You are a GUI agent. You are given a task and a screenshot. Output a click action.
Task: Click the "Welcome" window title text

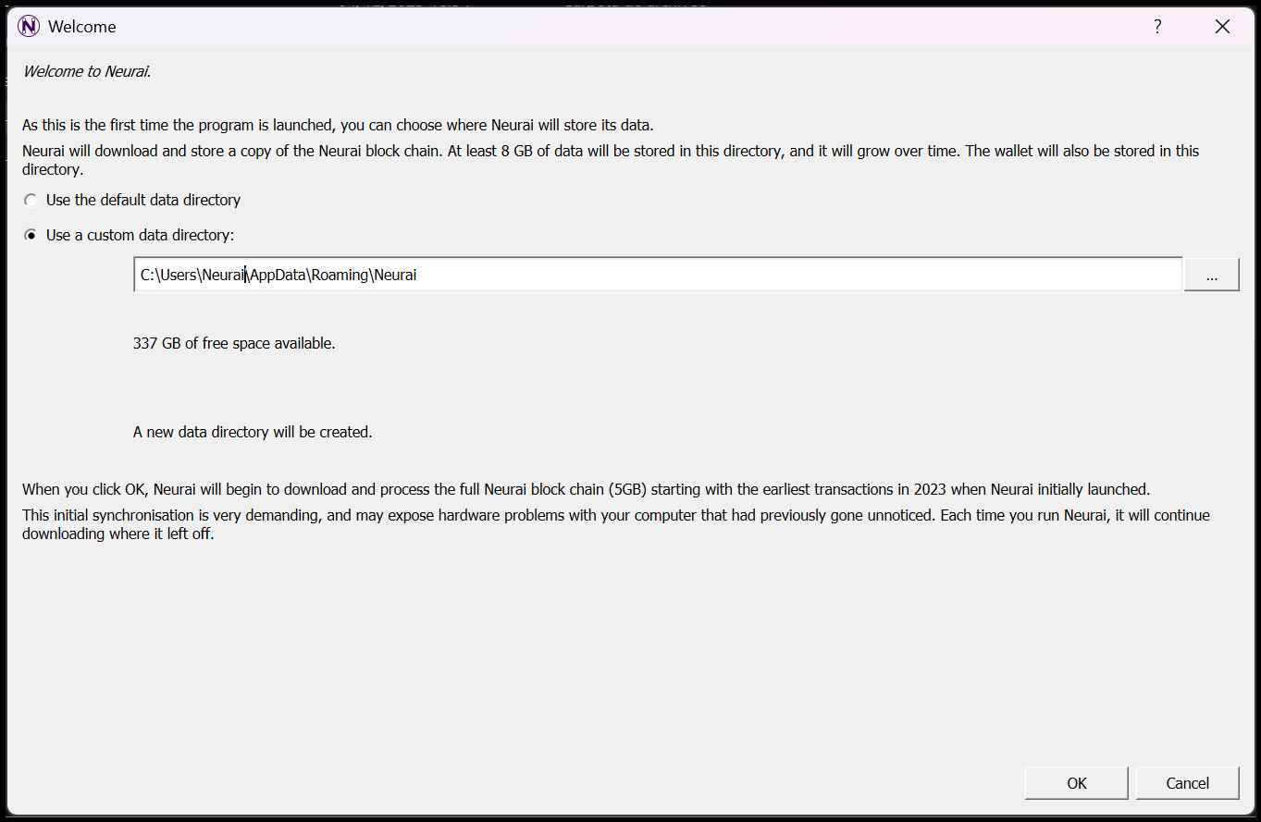coord(82,27)
